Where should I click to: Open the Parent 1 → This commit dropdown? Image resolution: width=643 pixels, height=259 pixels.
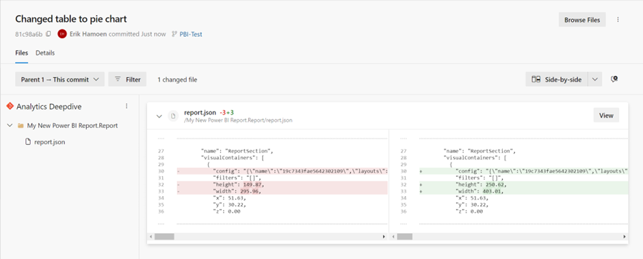tap(60, 79)
